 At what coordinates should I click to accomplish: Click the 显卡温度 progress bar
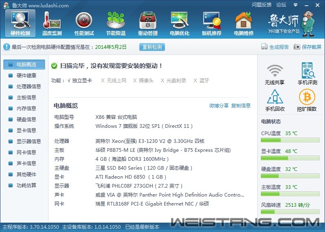[x=290, y=158]
